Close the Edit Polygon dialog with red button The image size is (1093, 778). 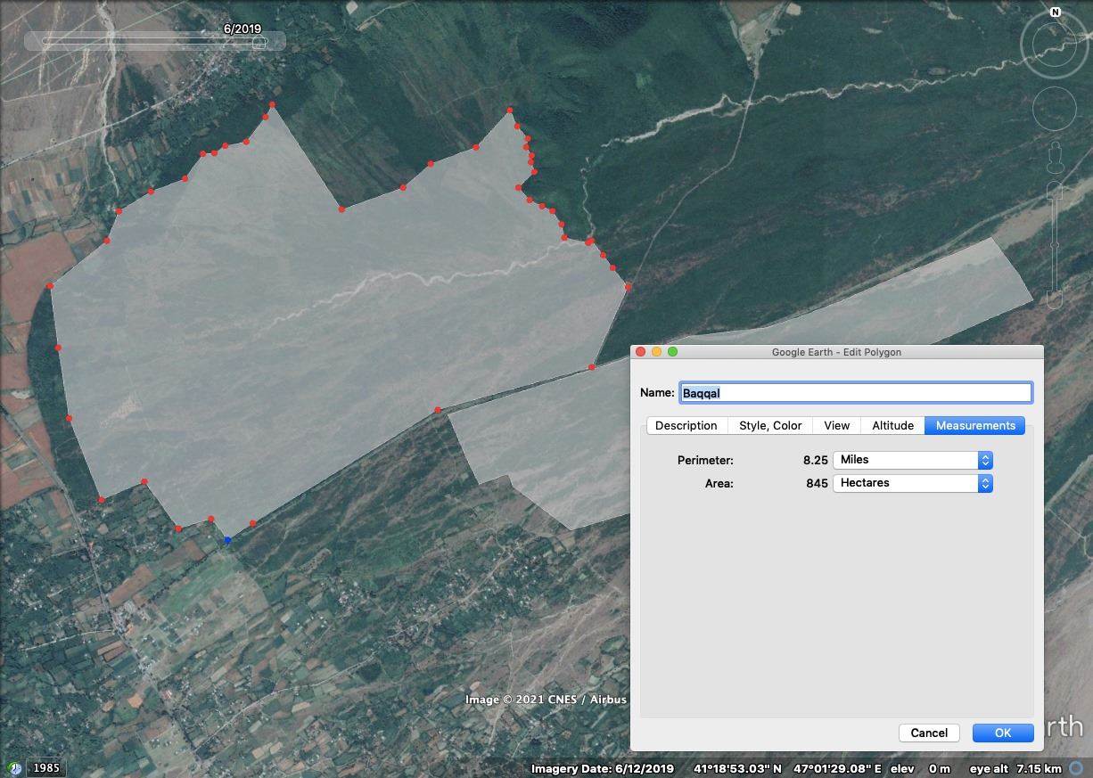pyautogui.click(x=640, y=352)
